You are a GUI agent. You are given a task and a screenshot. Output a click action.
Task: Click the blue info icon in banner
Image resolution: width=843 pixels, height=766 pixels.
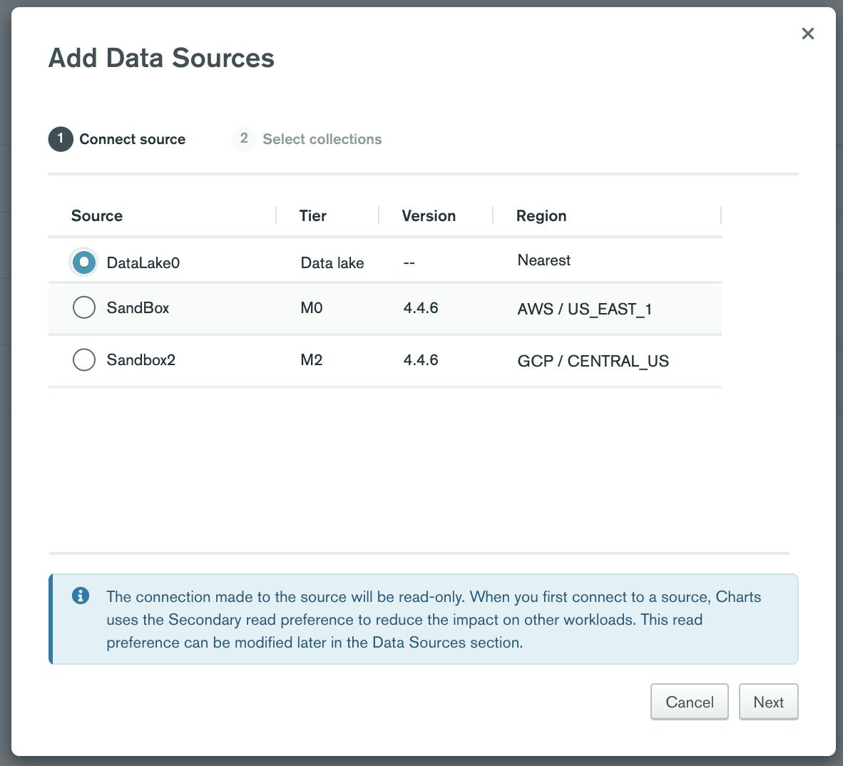pyautogui.click(x=81, y=596)
